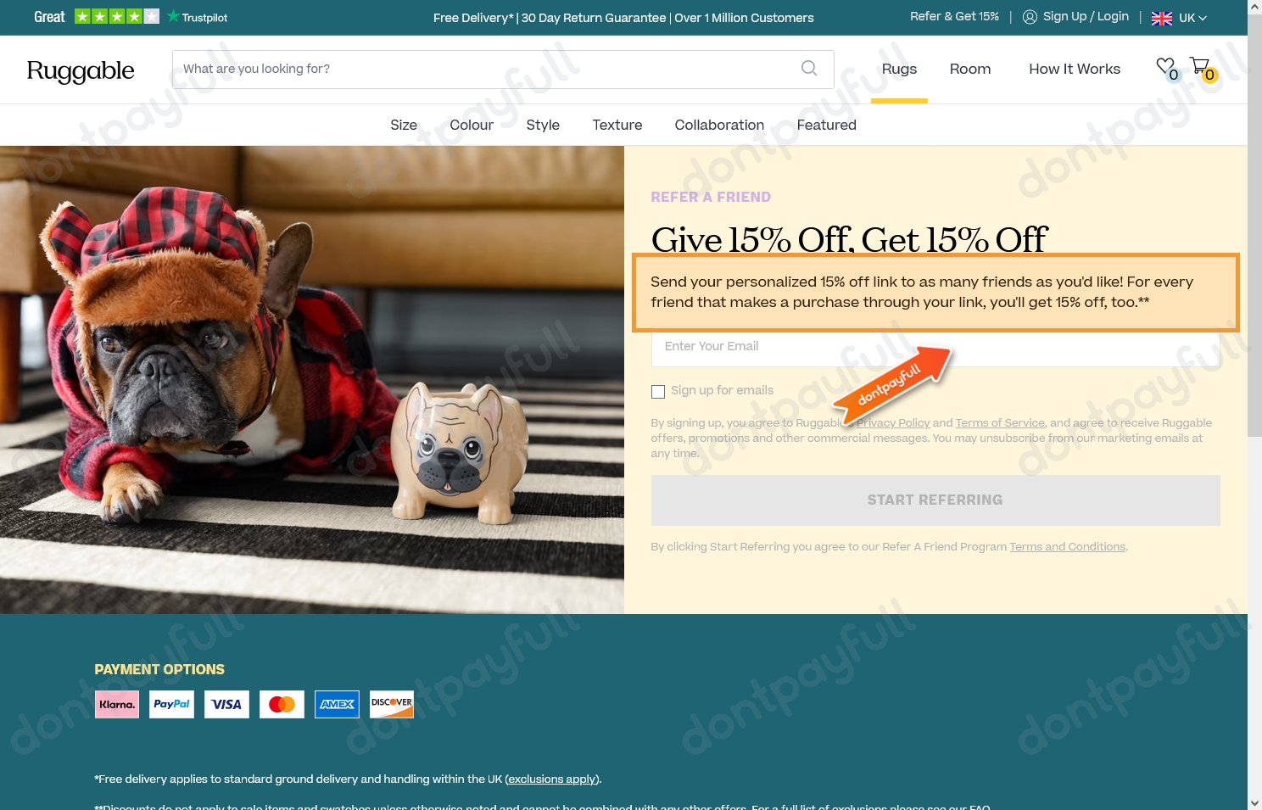Click the wishlist heart icon
Viewport: 1262px width, 810px height.
click(x=1164, y=66)
